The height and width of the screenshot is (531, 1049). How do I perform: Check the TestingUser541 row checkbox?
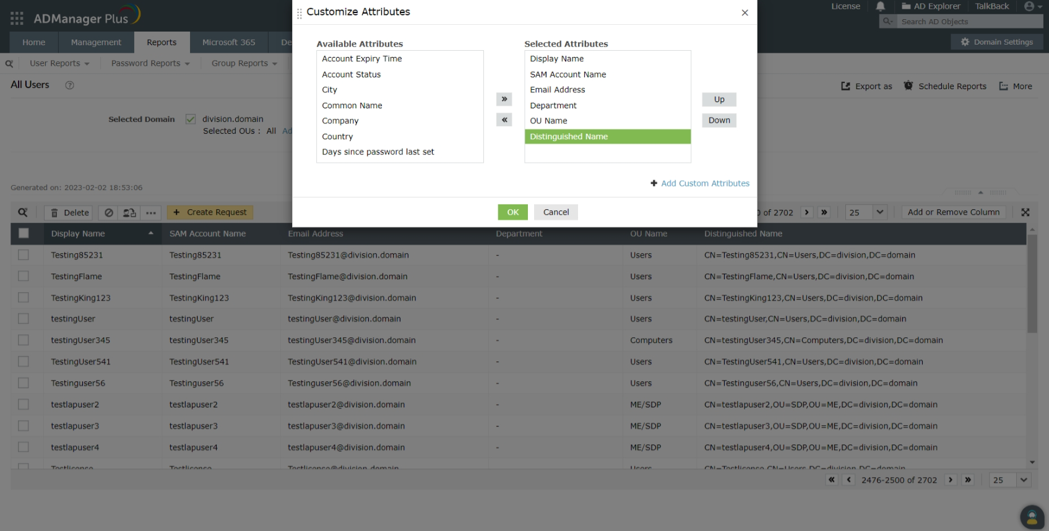[x=24, y=361]
